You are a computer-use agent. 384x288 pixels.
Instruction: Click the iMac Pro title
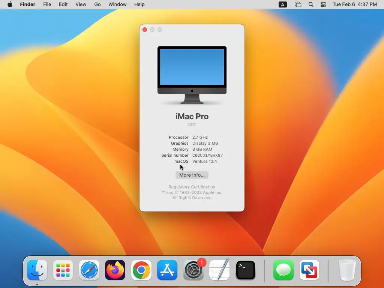coord(192,116)
